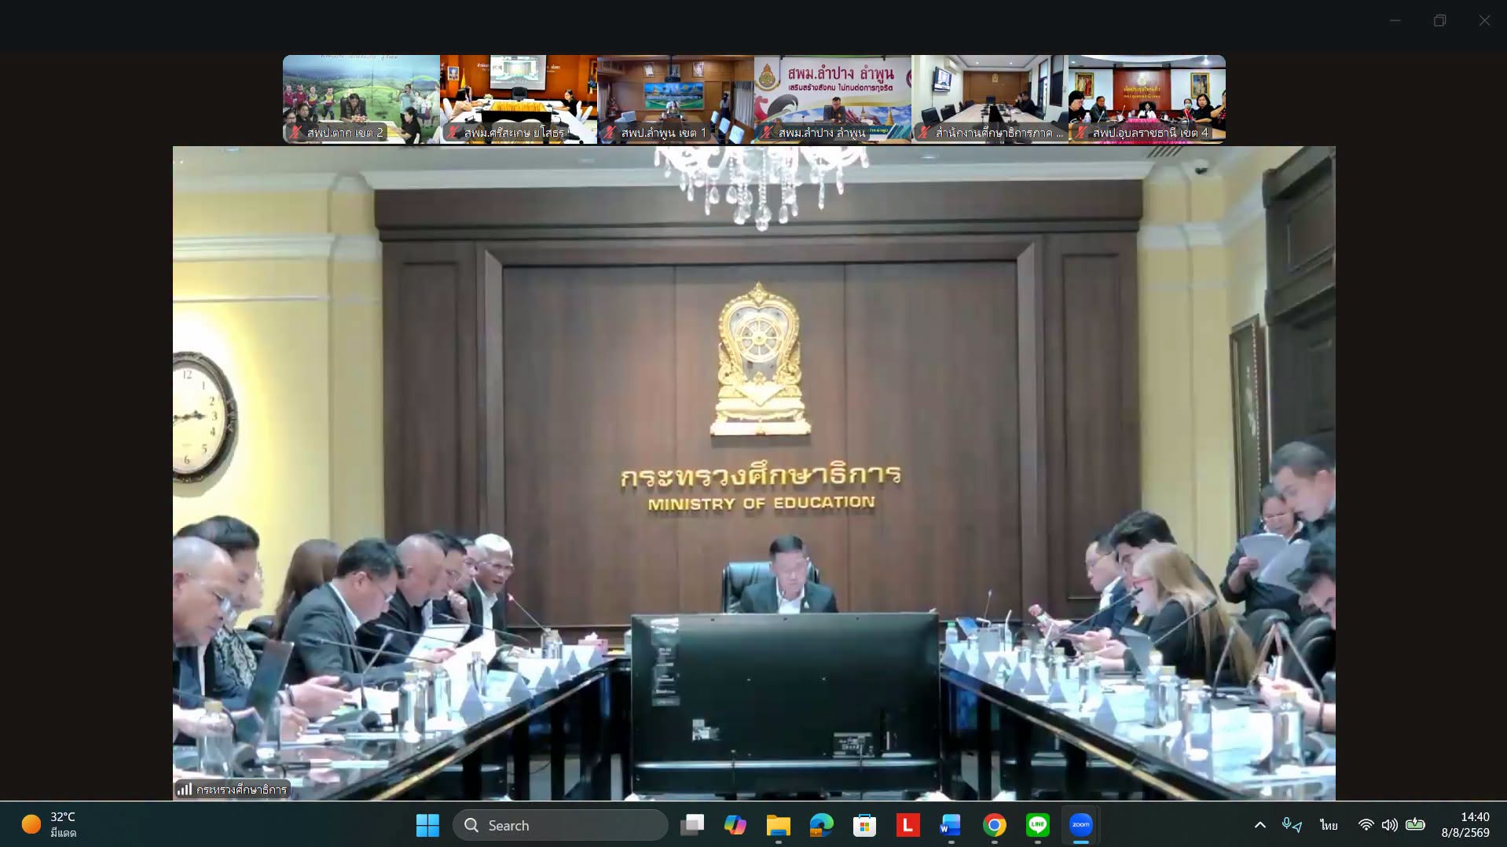Open Microsoft Edge from the taskbar
The height and width of the screenshot is (847, 1507).
[822, 825]
